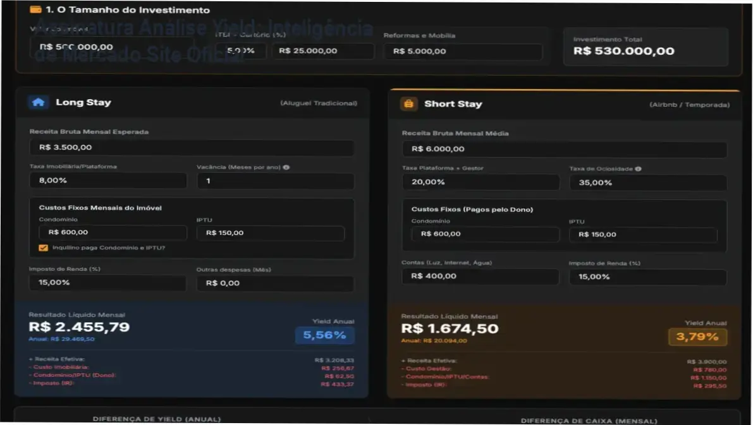Image resolution: width=753 pixels, height=425 pixels.
Task: Edit Vacância months field
Action: click(276, 181)
